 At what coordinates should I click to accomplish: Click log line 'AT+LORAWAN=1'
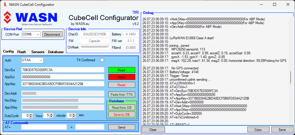[x=182, y=83]
